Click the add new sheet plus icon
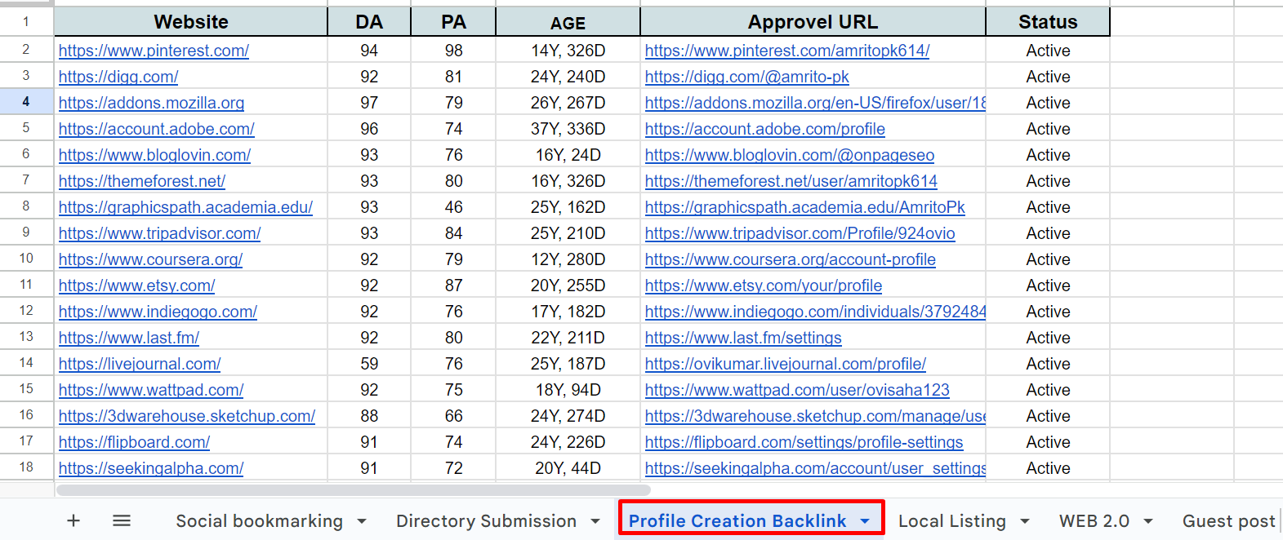 [x=74, y=520]
